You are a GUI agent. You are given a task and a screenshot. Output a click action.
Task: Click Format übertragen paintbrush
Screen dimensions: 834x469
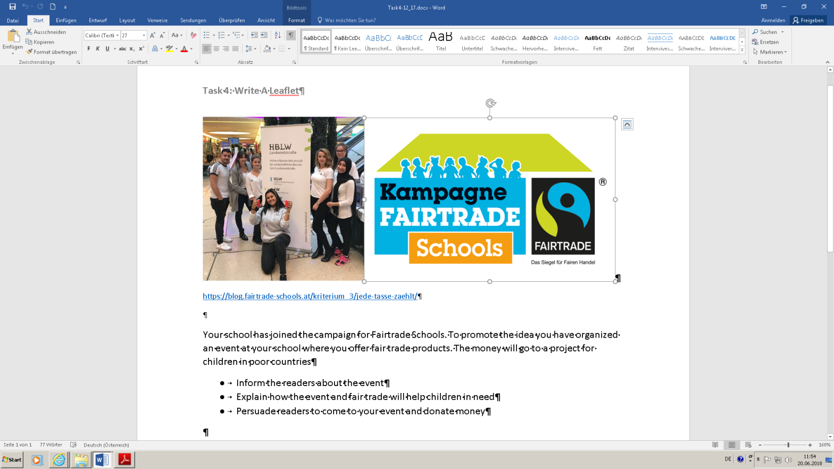click(x=52, y=52)
